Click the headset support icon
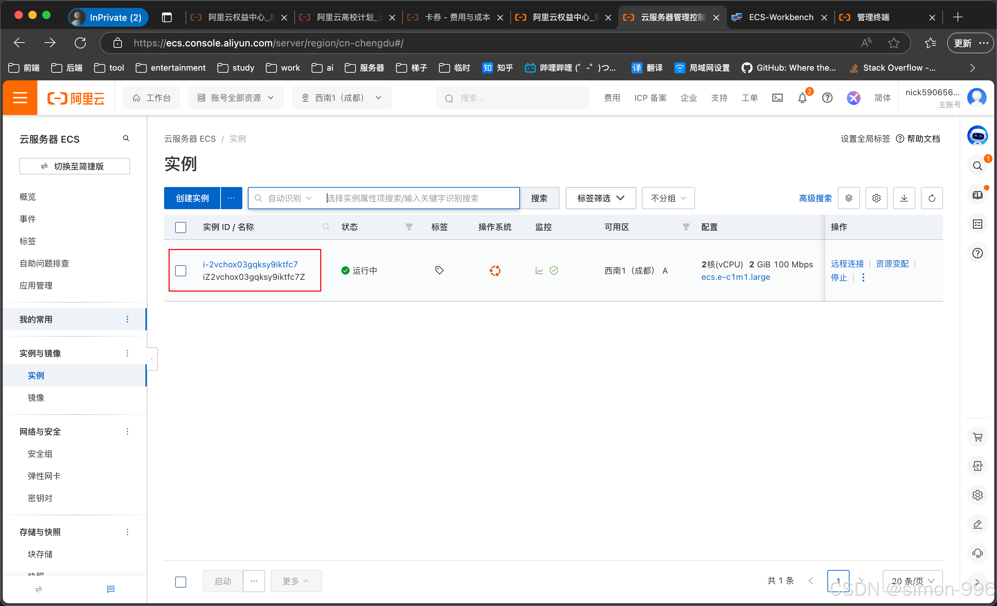Viewport: 997px width, 606px height. point(978,553)
